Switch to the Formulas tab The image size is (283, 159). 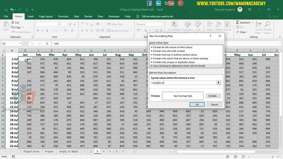point(63,16)
